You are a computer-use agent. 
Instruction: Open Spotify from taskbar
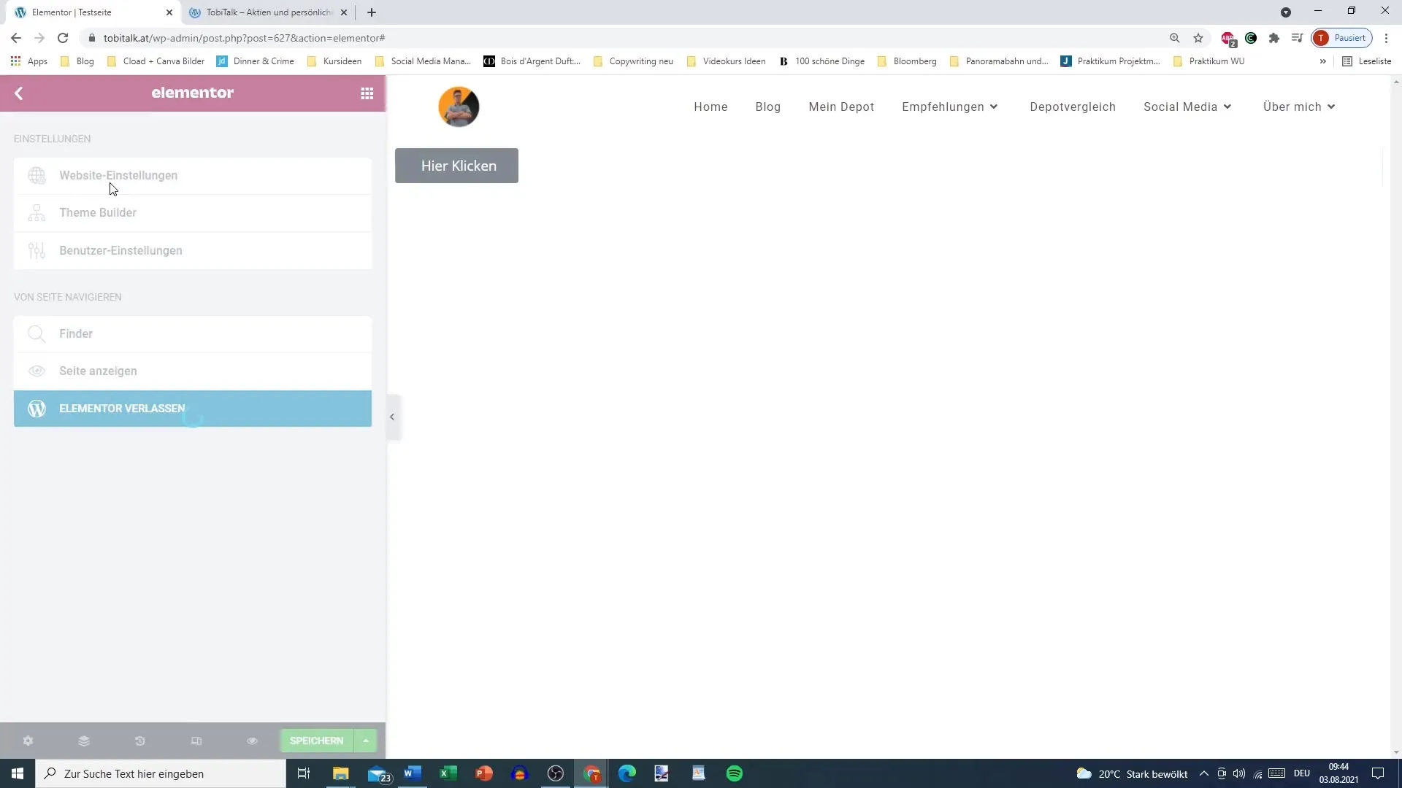click(735, 773)
